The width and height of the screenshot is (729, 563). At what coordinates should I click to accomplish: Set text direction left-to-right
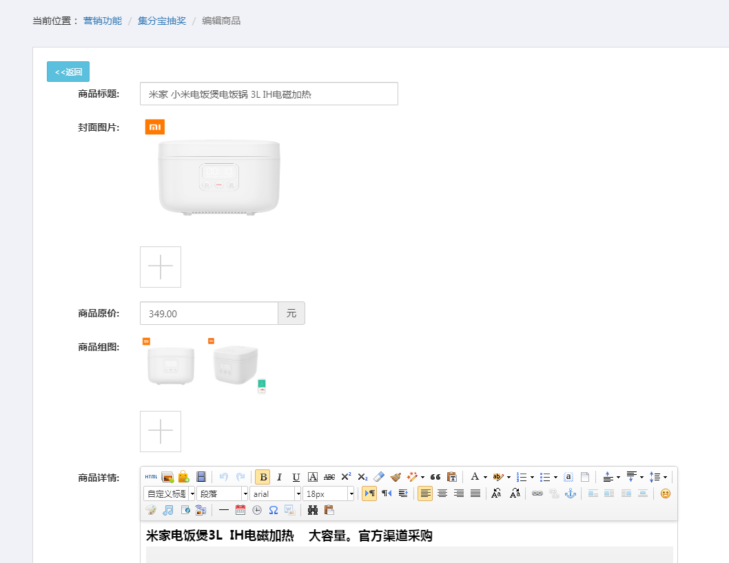pos(369,493)
